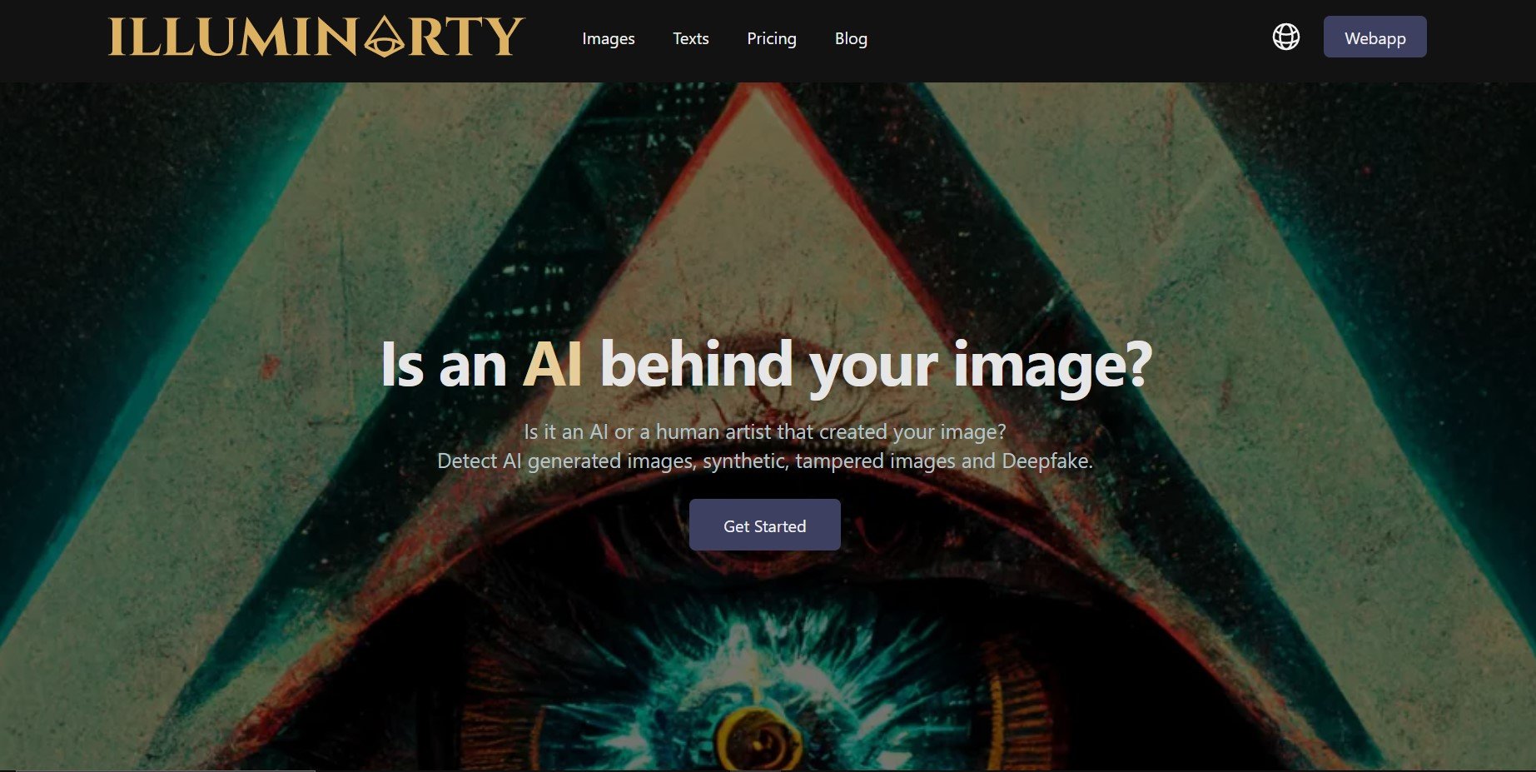Visit the Blog link in the header

pos(851,38)
